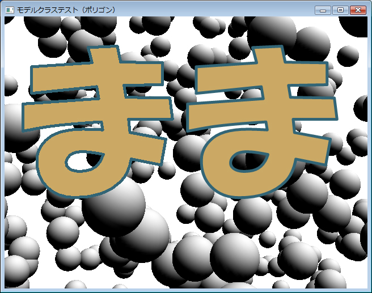Click the window title モデルクラステスト（ポリゴン）
Viewport: 372px width, 293px height.
[x=67, y=10]
